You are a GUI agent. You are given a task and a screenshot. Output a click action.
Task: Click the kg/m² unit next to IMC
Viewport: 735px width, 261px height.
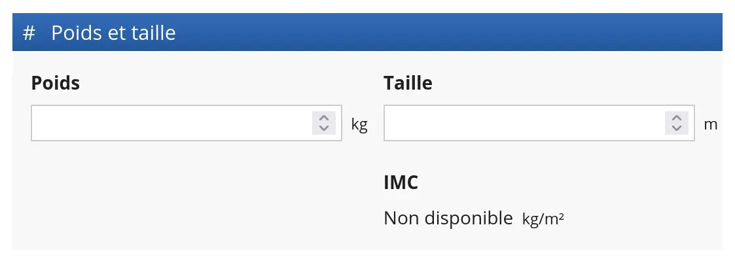tap(543, 219)
